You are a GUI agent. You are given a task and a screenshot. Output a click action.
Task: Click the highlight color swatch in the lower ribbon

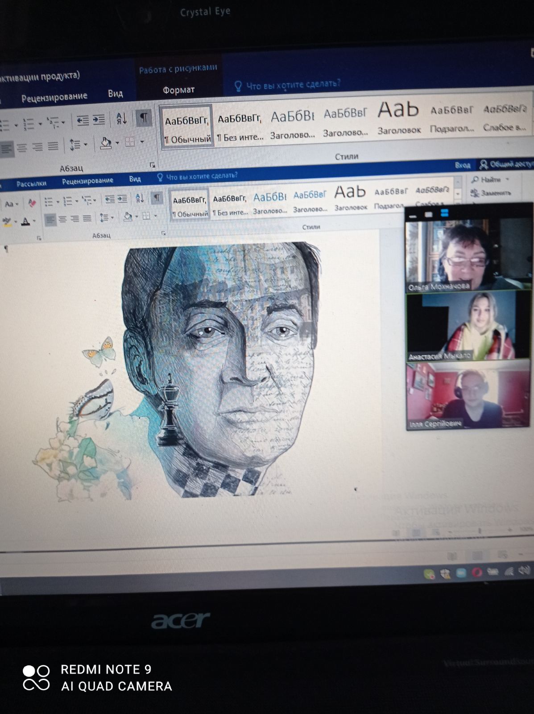7,221
